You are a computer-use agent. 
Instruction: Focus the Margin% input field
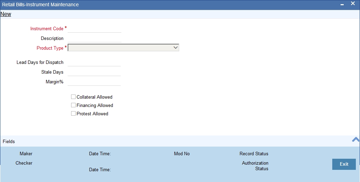pos(94,82)
